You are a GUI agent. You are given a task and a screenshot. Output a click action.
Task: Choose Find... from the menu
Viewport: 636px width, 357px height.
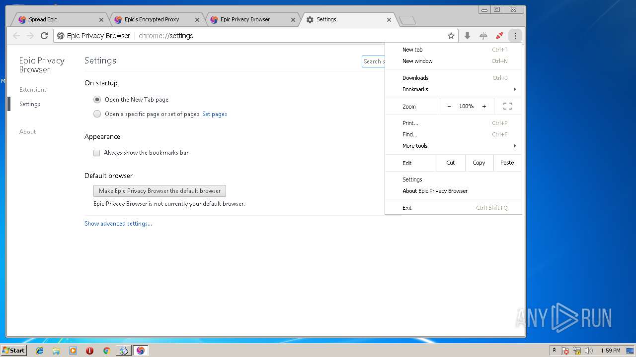click(453, 134)
